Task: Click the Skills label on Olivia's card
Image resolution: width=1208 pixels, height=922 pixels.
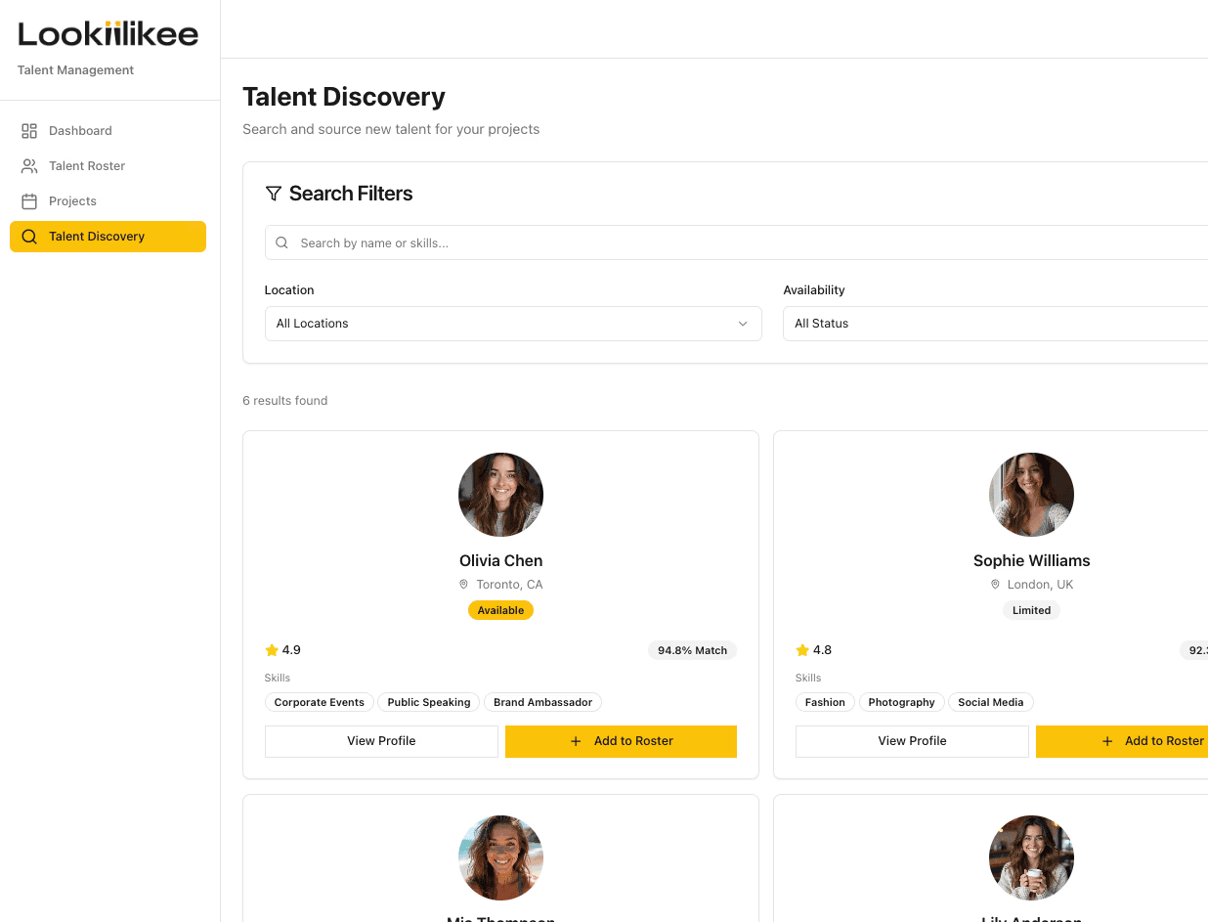Action: (x=278, y=678)
